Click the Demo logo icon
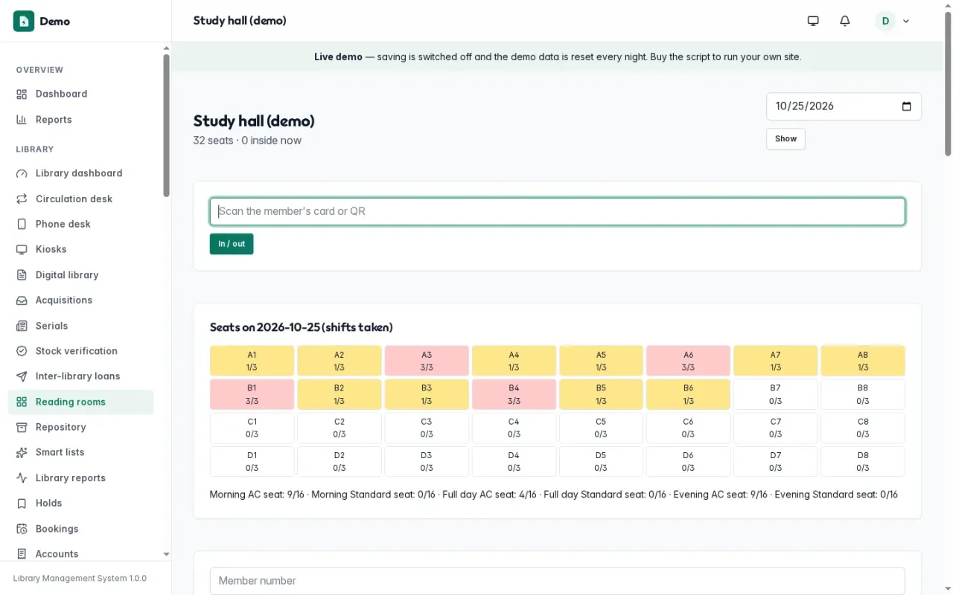The height and width of the screenshot is (595, 953). 24,21
